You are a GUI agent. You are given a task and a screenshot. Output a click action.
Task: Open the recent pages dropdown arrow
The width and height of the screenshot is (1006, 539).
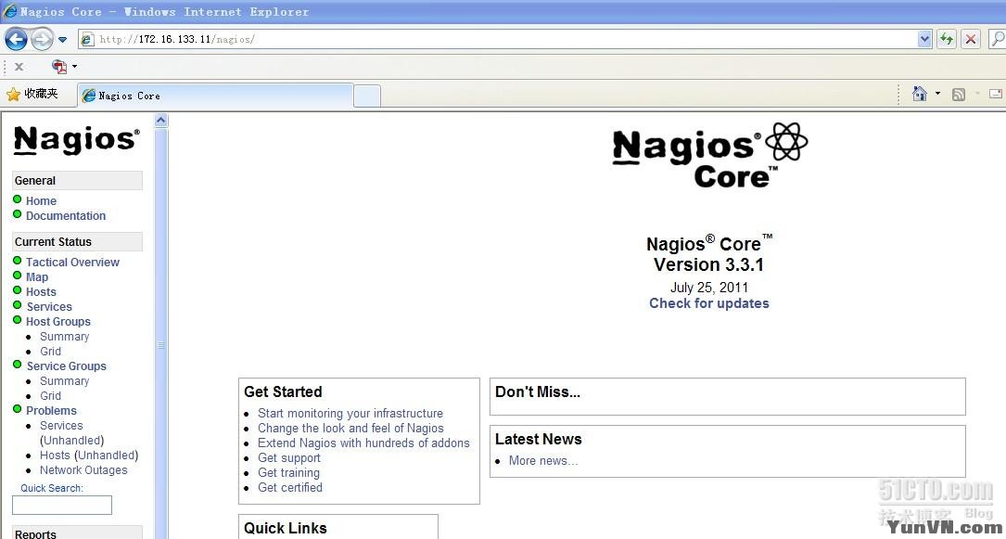tap(62, 40)
